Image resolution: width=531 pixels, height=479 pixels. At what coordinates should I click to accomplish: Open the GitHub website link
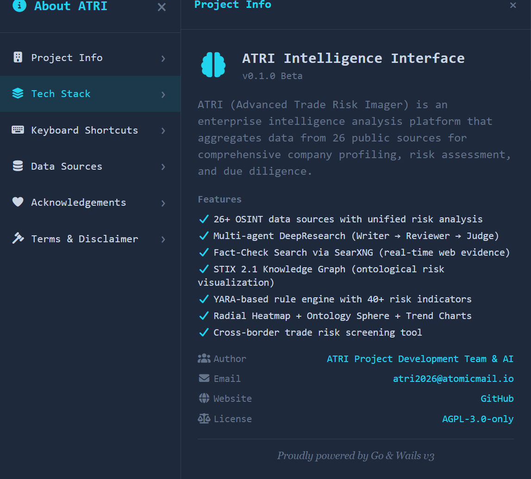pyautogui.click(x=497, y=399)
